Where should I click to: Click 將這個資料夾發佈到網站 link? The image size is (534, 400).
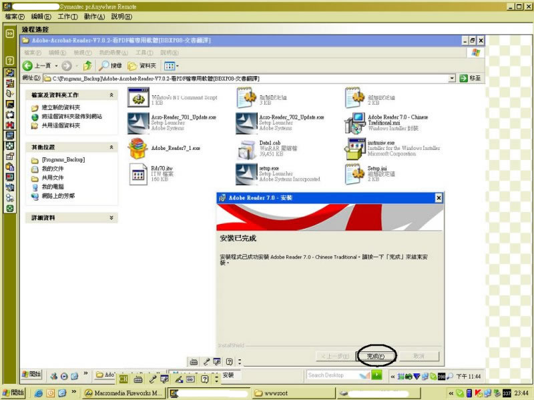click(71, 116)
